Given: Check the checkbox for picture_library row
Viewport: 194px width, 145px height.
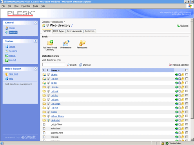Looking at the screenshot, I should click(x=187, y=116).
